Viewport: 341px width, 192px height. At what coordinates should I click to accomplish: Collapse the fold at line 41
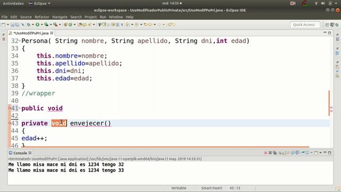point(20,108)
